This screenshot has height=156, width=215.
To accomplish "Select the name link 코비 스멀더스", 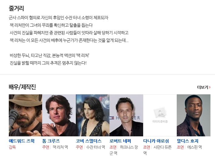I will 89,141.
